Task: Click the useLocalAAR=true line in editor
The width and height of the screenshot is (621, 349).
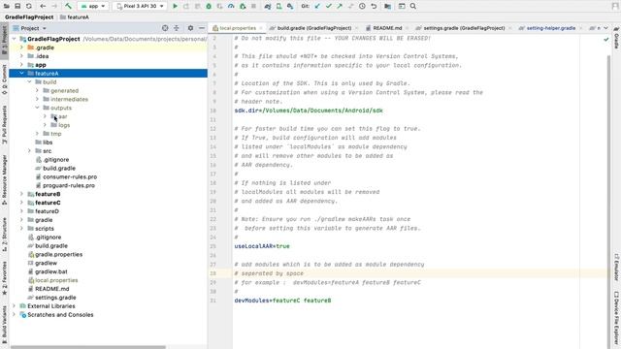Action: coord(262,246)
